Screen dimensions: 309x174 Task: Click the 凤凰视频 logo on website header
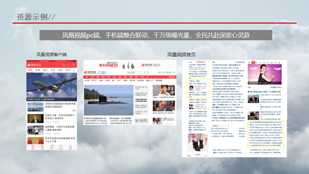pos(90,72)
